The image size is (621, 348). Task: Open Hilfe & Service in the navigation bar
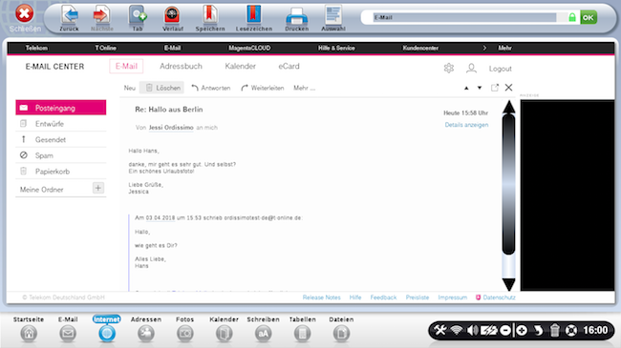coord(336,48)
